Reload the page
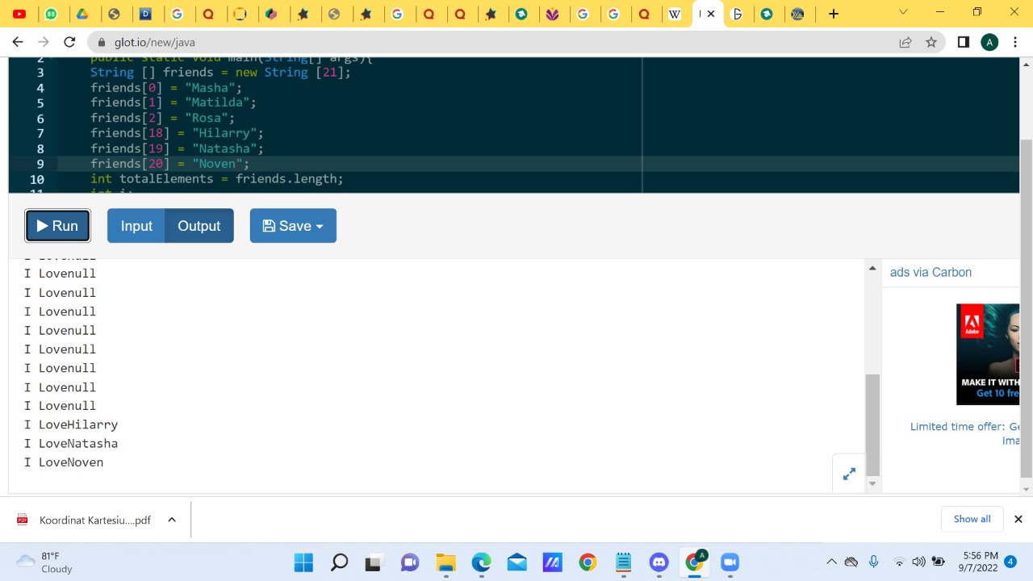Image resolution: width=1033 pixels, height=581 pixels. (69, 42)
